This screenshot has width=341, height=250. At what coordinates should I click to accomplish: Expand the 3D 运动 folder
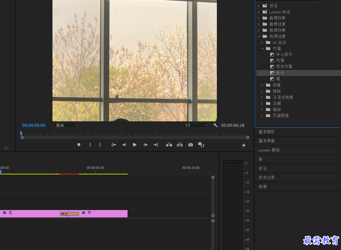tap(262, 42)
